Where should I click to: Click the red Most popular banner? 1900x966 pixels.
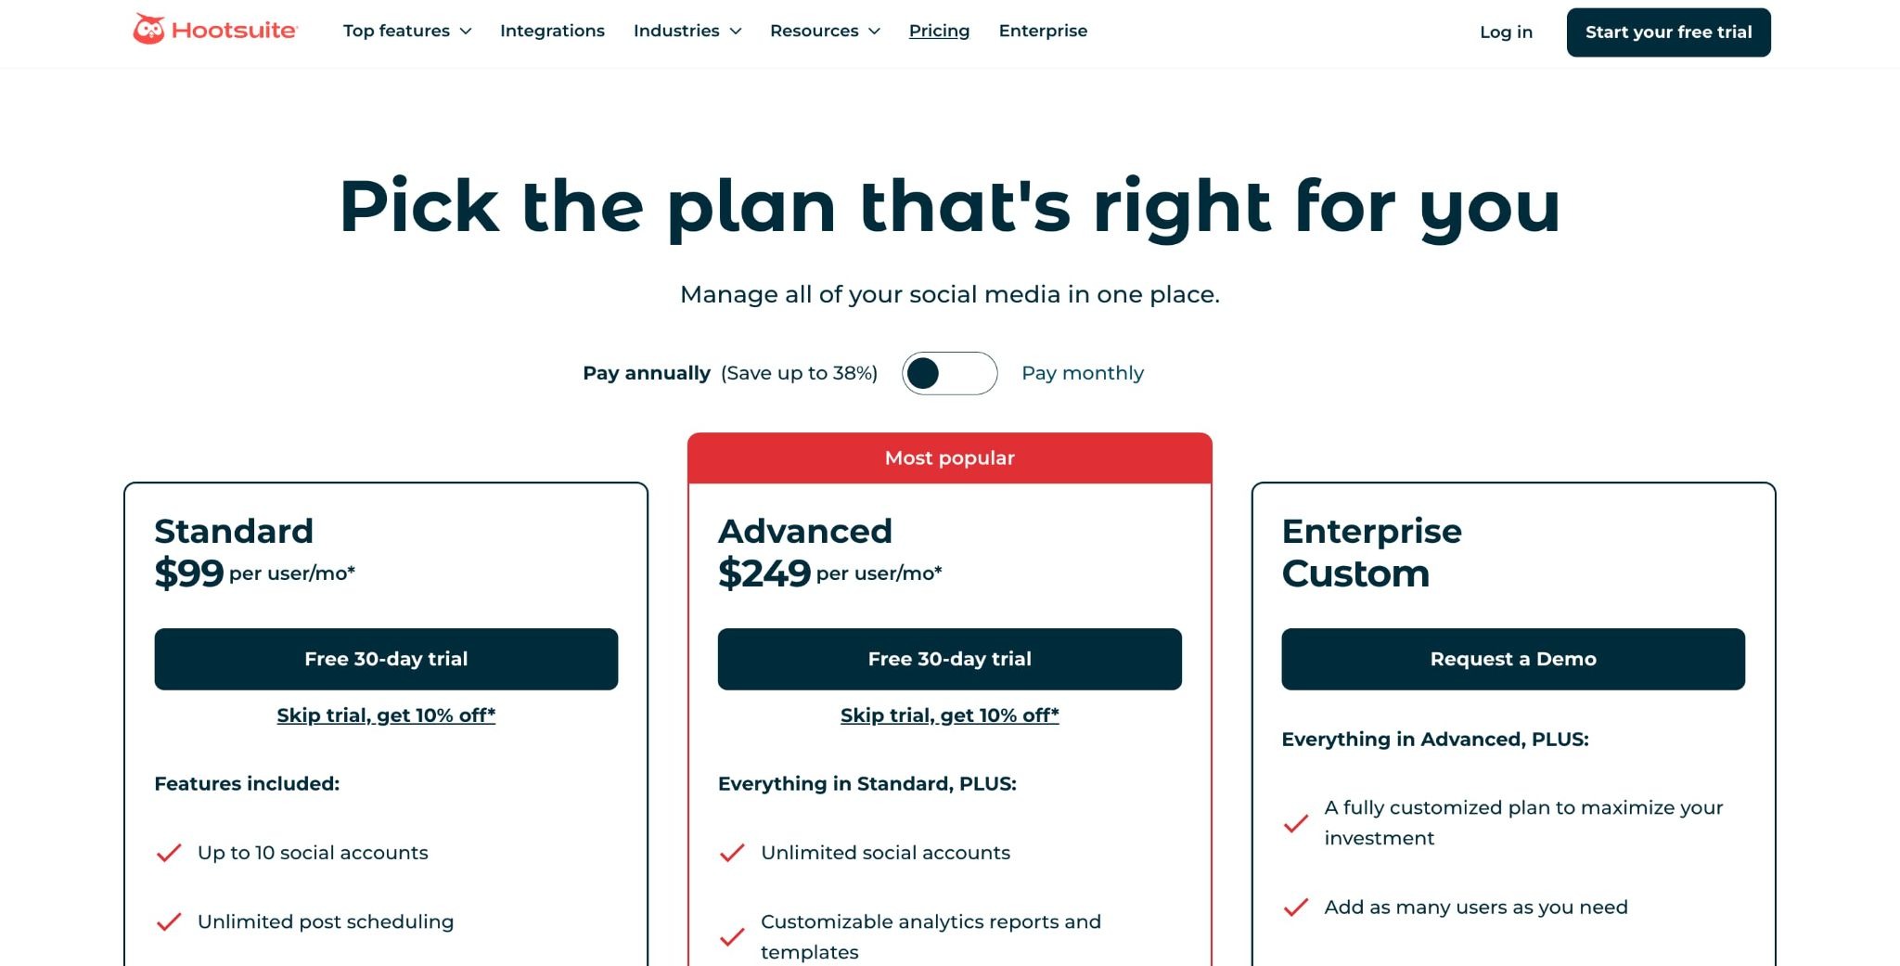click(x=948, y=457)
